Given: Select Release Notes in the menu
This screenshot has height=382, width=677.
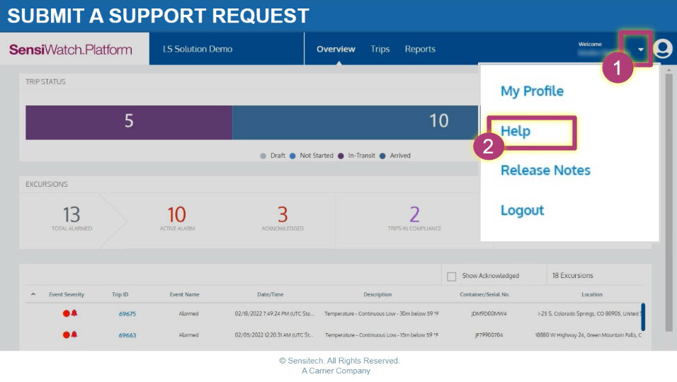Looking at the screenshot, I should click(x=545, y=170).
